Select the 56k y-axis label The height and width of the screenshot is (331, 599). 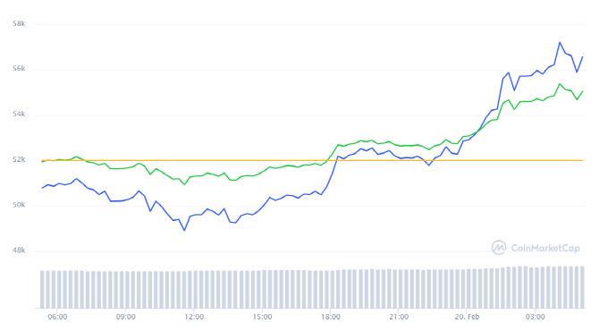(19, 68)
